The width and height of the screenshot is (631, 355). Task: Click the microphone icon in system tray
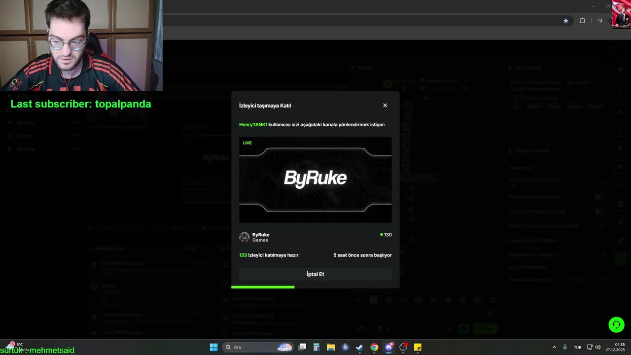click(x=565, y=347)
